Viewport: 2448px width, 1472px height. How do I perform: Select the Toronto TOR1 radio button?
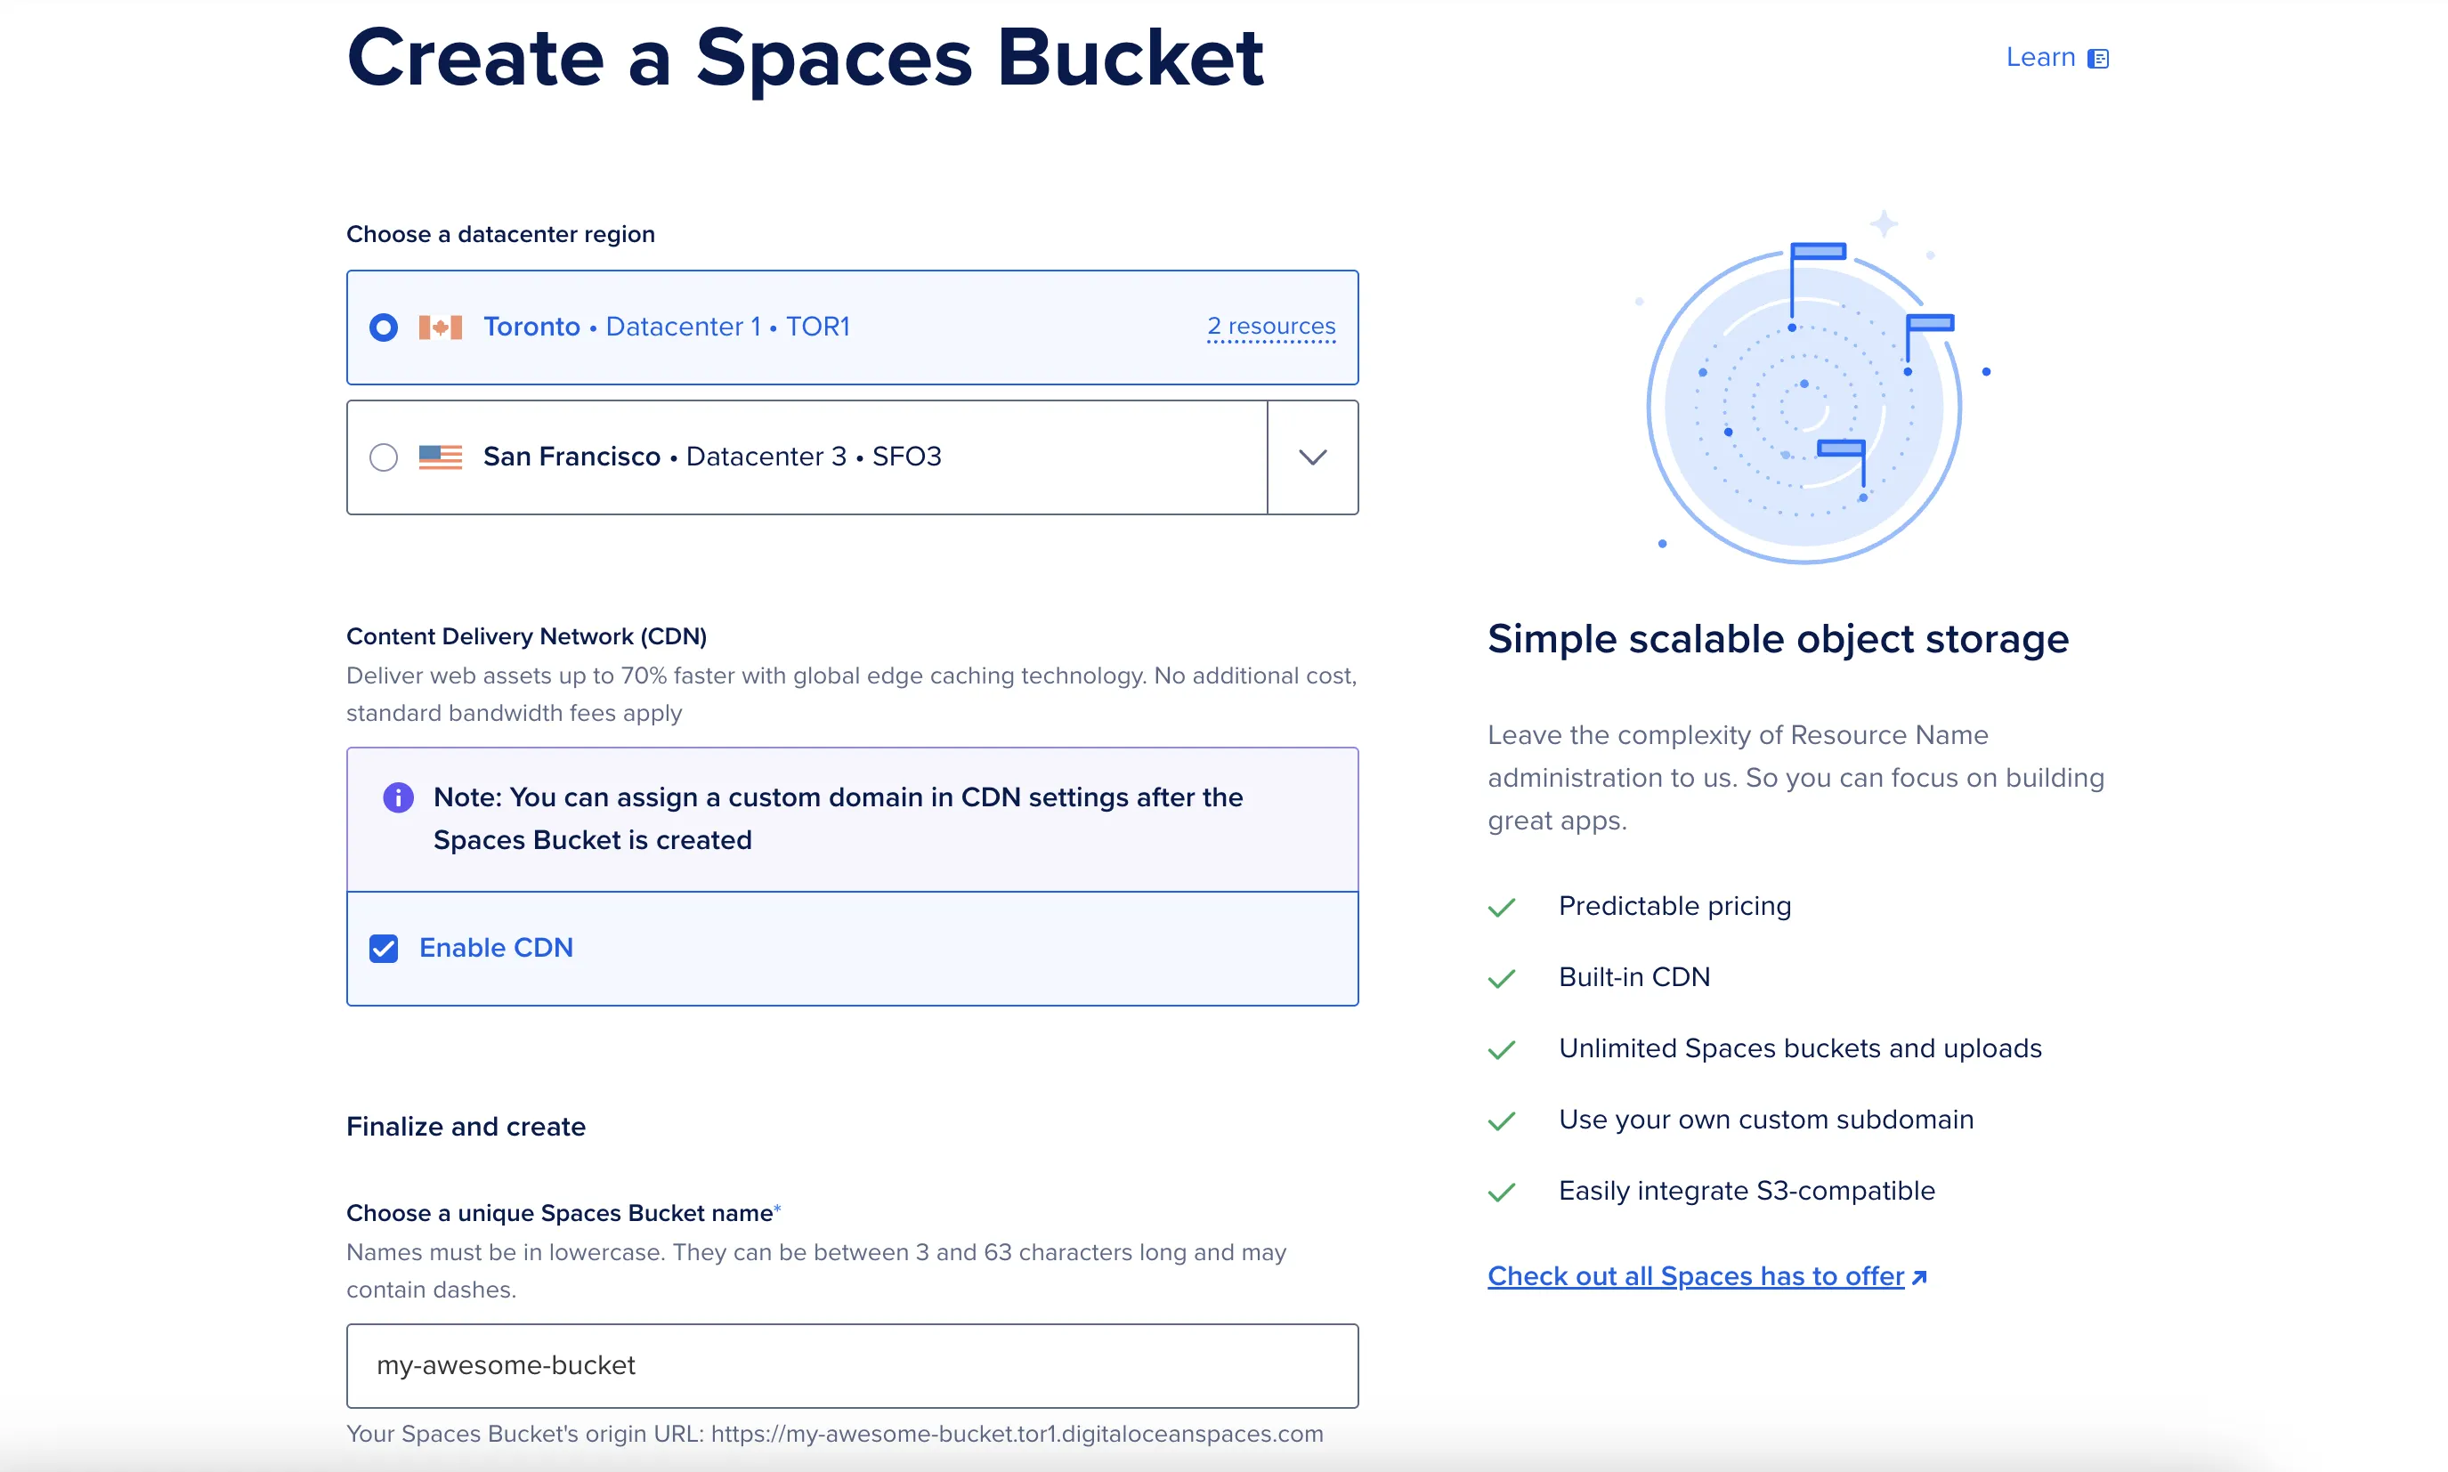click(383, 328)
